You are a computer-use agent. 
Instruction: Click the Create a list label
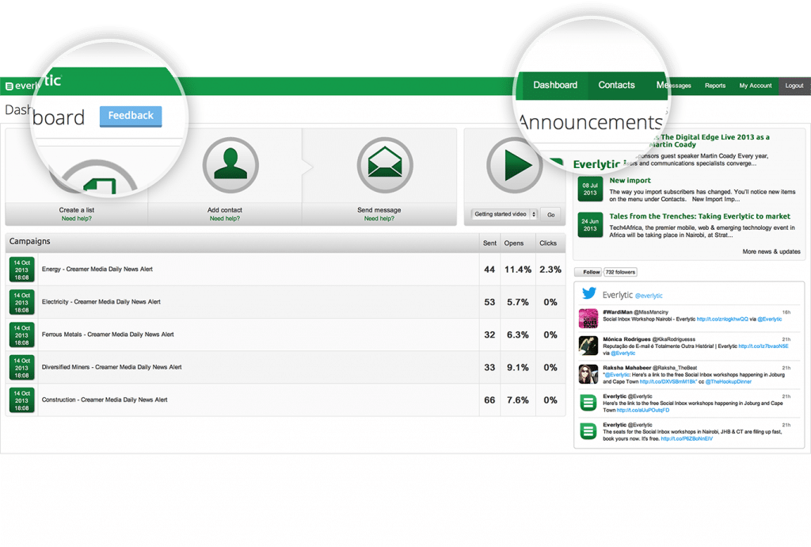click(x=77, y=210)
